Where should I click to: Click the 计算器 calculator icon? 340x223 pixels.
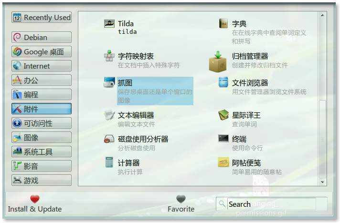[109, 162]
